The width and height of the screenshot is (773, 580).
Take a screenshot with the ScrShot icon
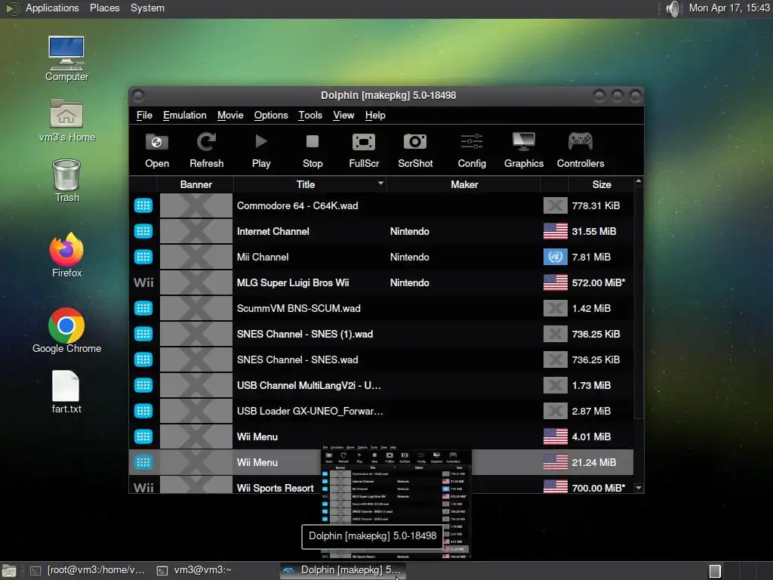coord(415,142)
